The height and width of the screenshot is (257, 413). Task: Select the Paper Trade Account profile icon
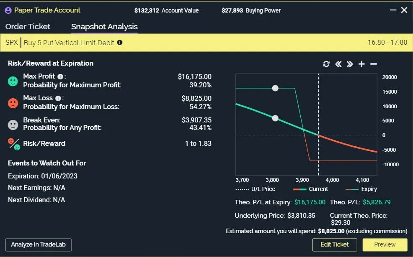[7, 10]
